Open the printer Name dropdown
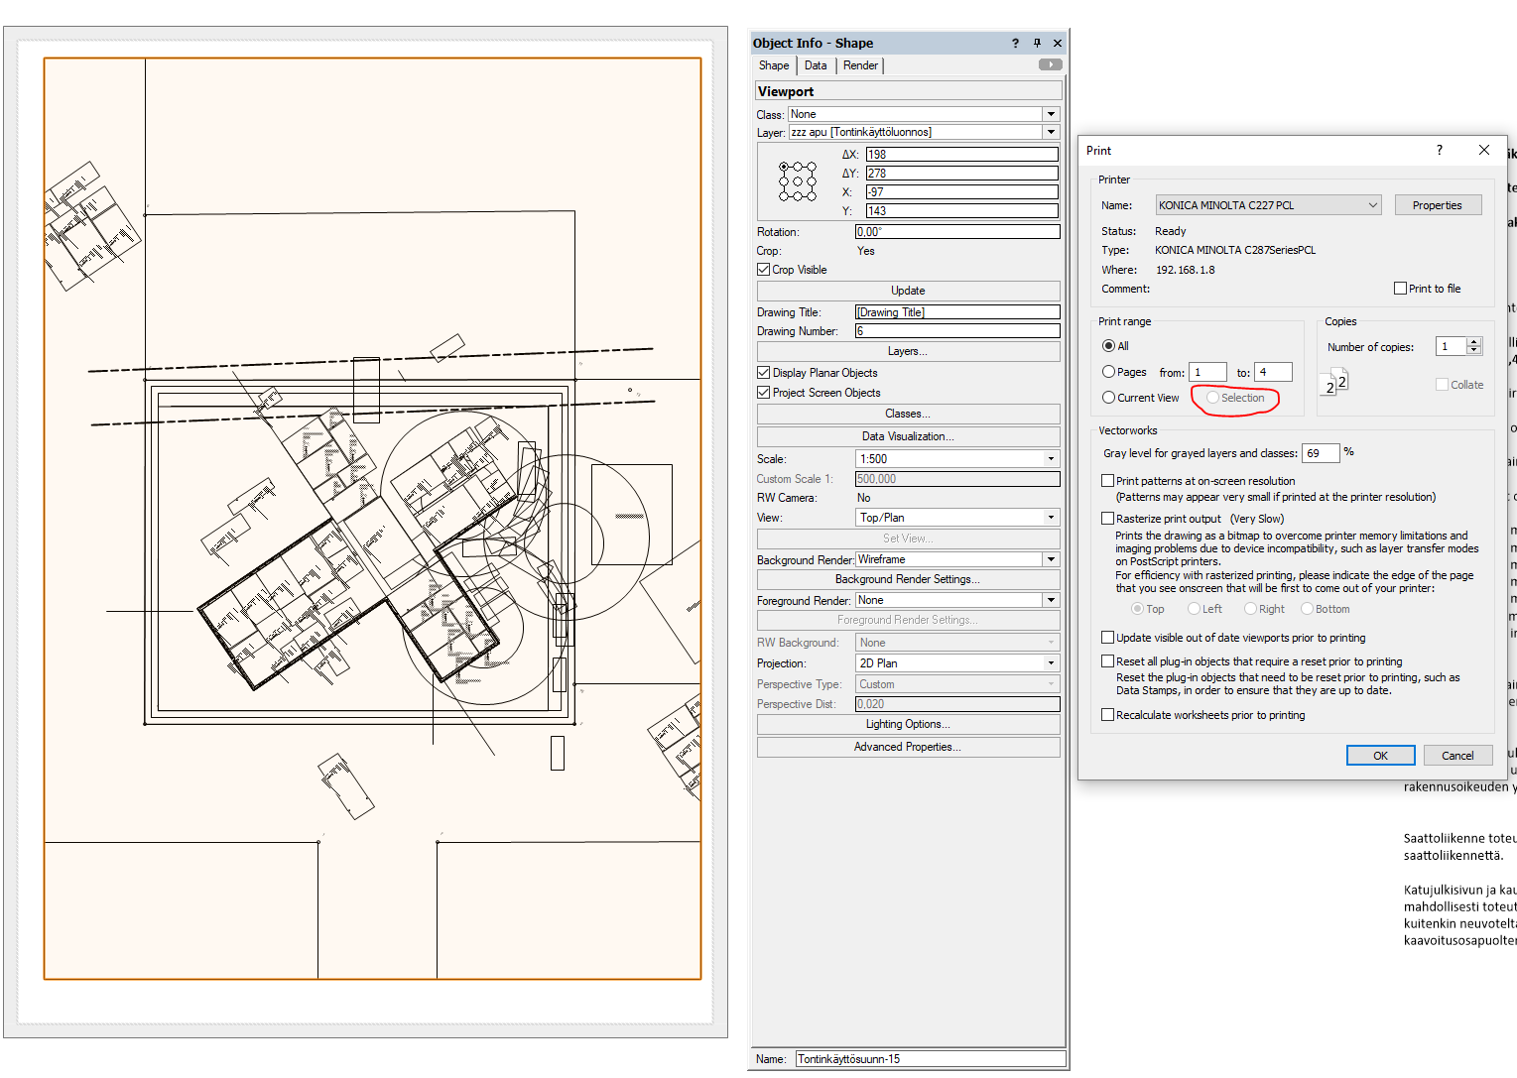The image size is (1517, 1078). (1372, 205)
